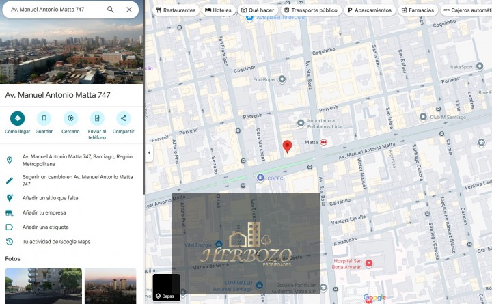Click the Cómo llegar directions icon
Screen dimensions: 492x304
[18, 118]
